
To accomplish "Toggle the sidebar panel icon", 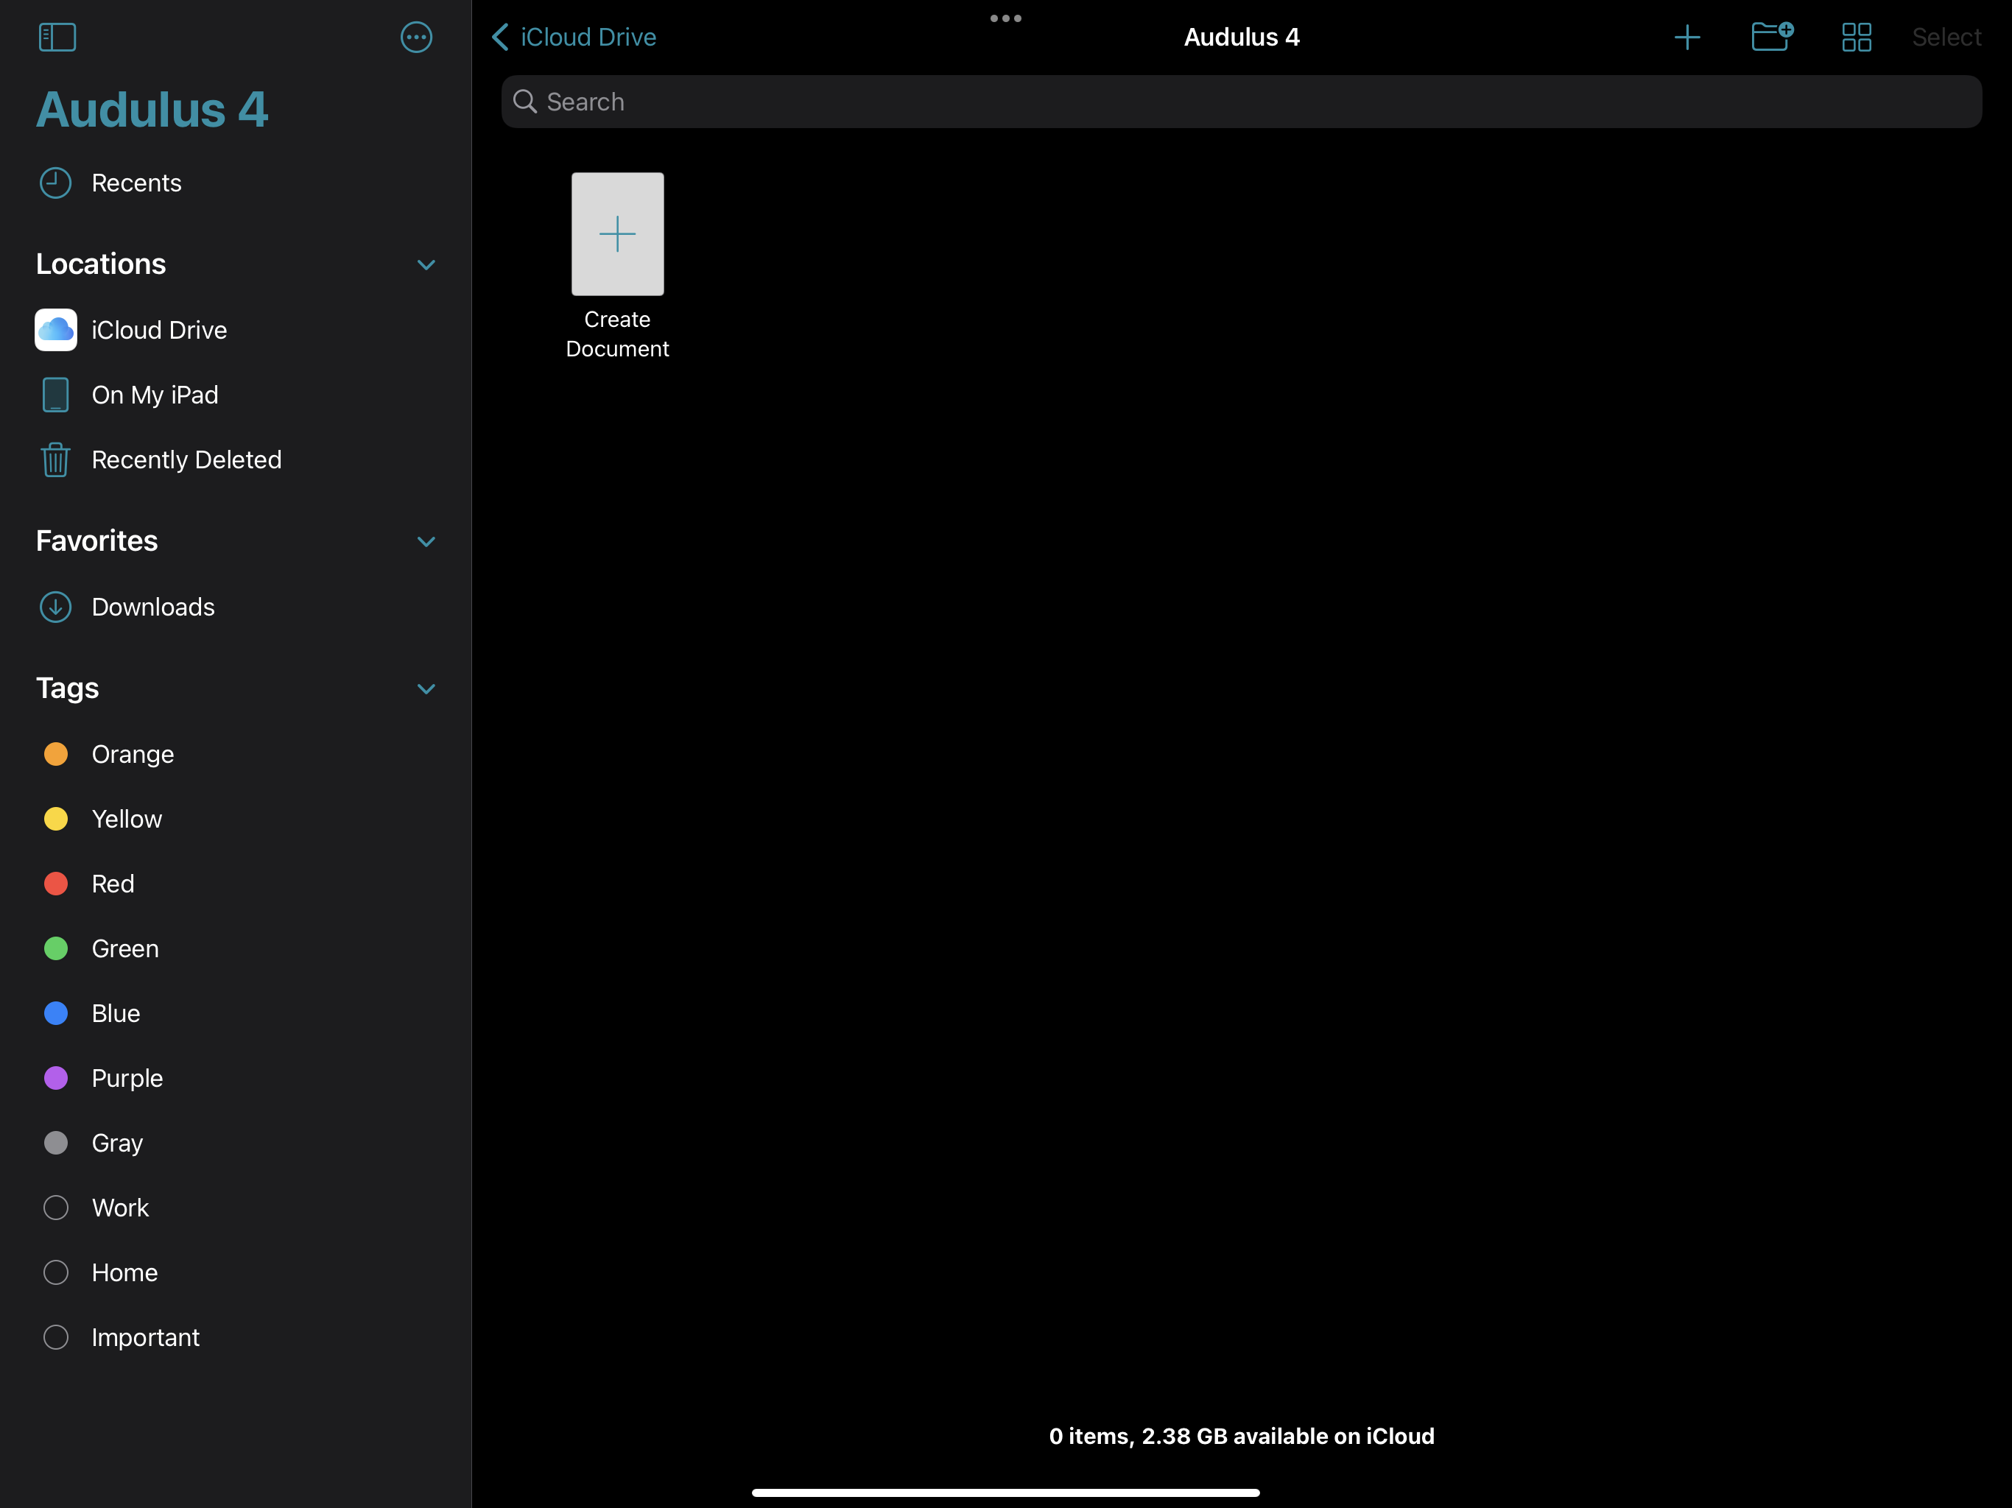I will point(57,38).
